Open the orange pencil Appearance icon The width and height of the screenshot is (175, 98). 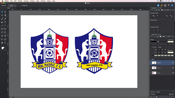pyautogui.click(x=161, y=6)
